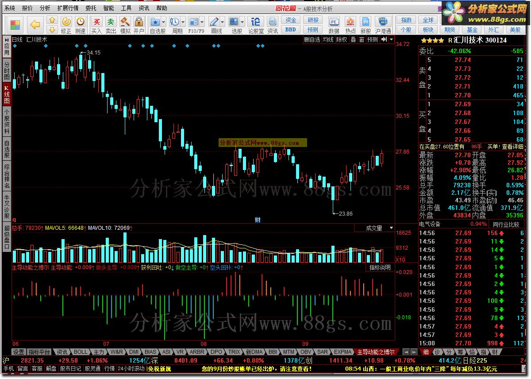Click the 财 marker on the chart

pyautogui.click(x=258, y=220)
